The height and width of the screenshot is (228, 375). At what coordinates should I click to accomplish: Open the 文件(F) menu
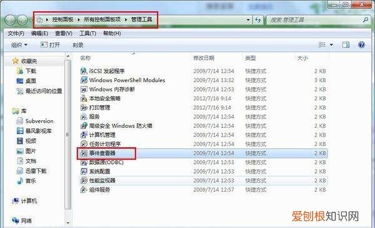tap(16, 33)
